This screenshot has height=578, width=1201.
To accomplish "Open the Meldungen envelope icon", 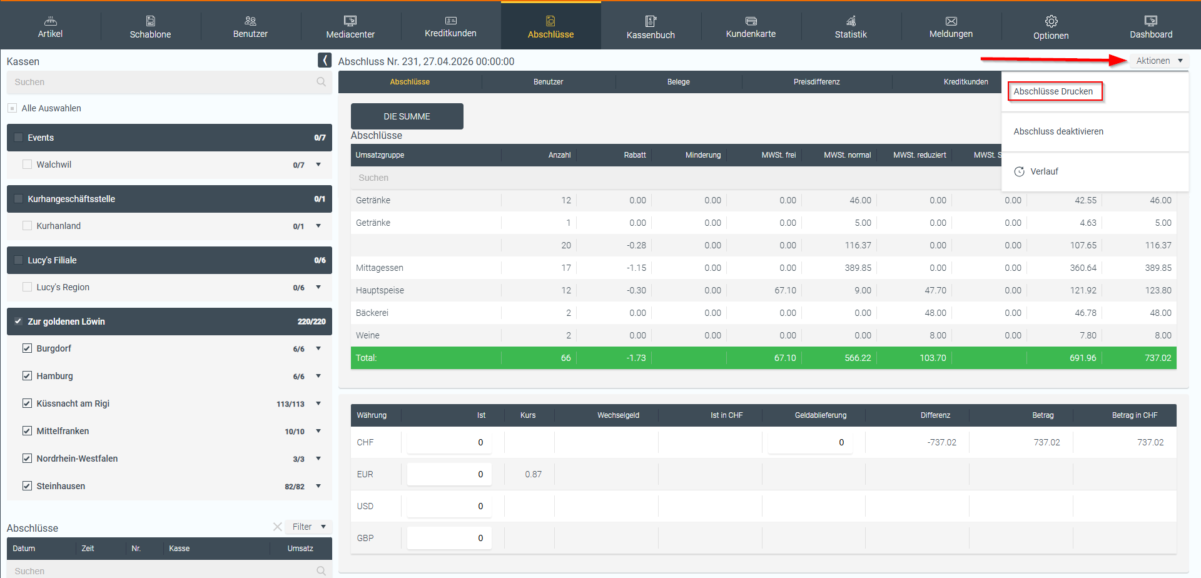I will pos(951,21).
